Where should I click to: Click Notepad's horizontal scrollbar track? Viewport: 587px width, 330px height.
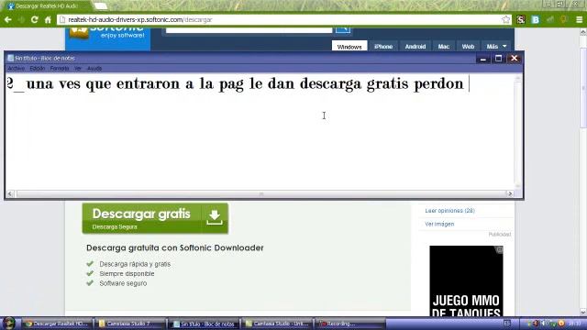pos(260,193)
